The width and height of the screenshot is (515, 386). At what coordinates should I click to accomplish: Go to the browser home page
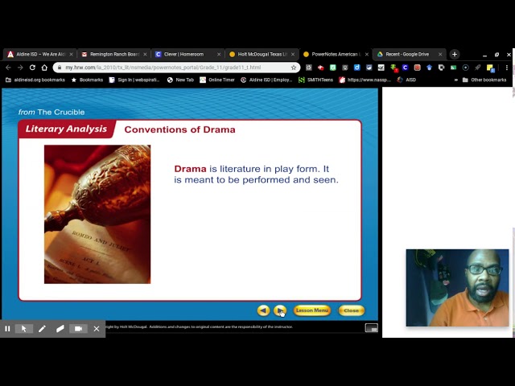coord(44,68)
